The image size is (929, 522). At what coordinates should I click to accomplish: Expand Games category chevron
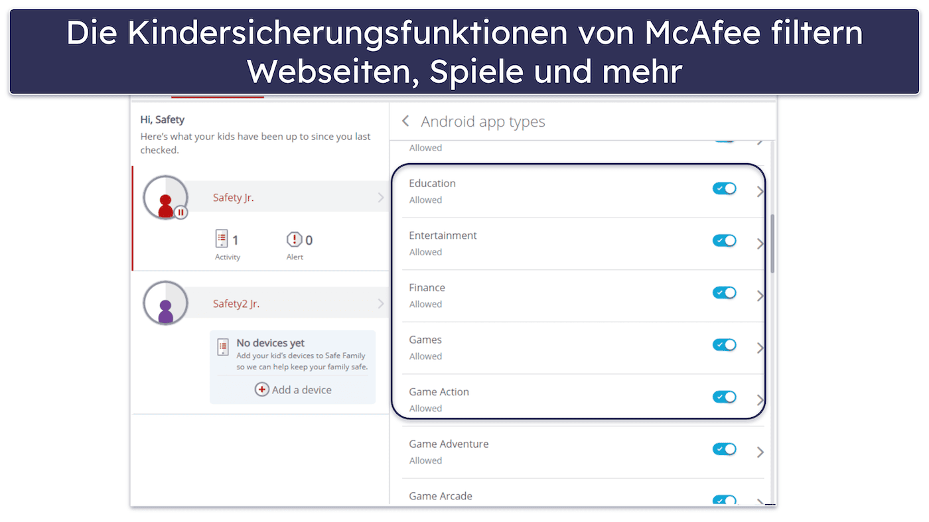coord(760,348)
